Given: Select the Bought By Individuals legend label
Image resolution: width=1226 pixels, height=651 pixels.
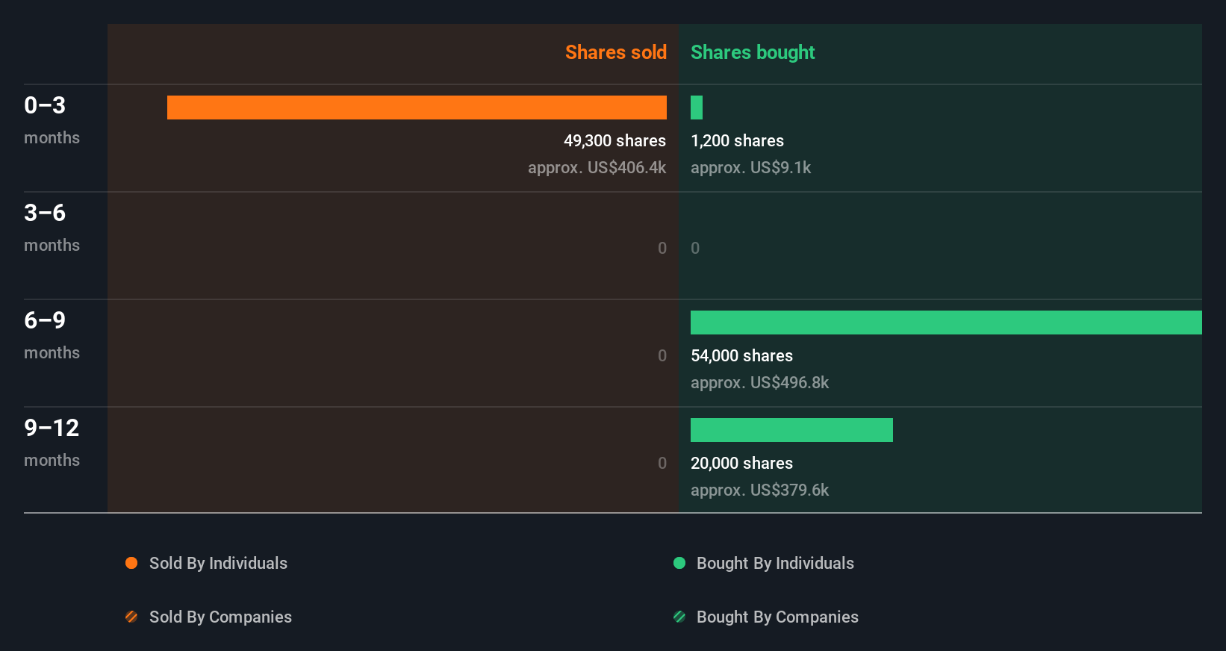Looking at the screenshot, I should coord(775,563).
